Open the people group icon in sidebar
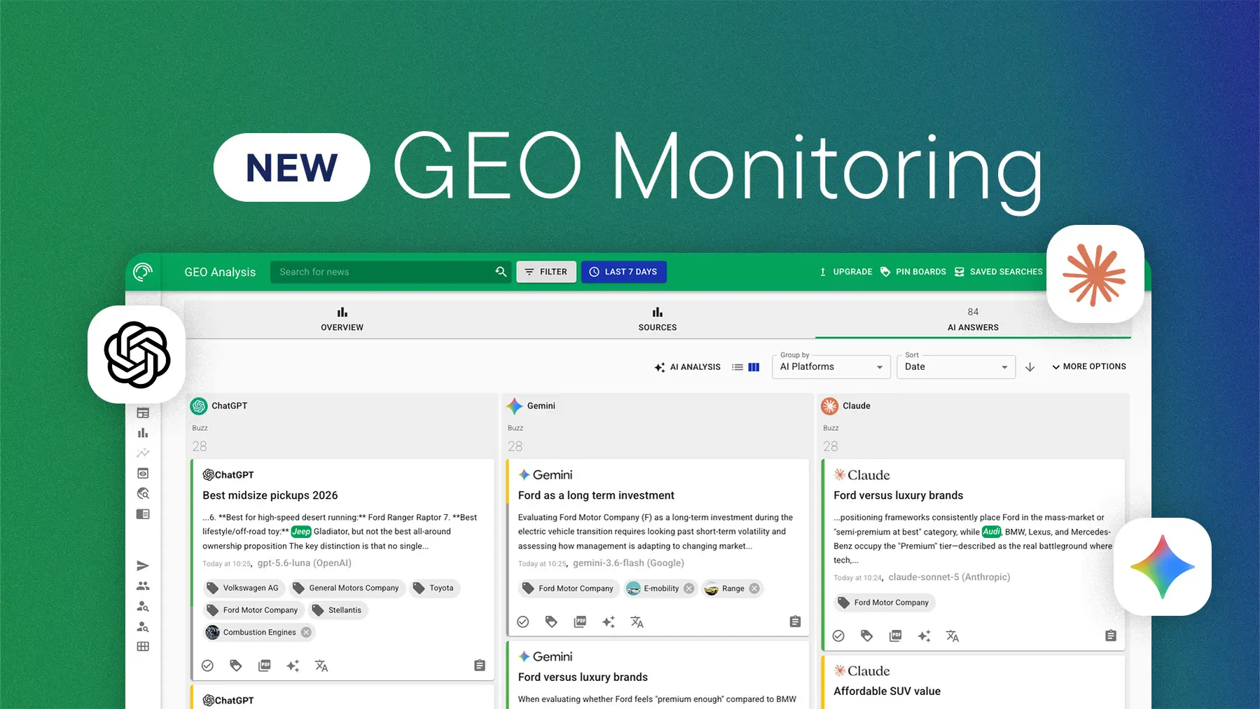 click(143, 586)
